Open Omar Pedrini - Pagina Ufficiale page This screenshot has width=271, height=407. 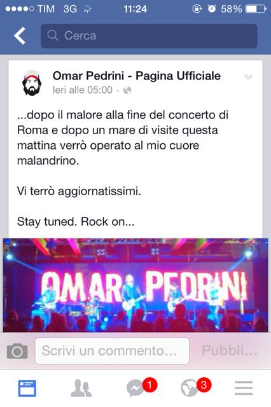click(137, 76)
